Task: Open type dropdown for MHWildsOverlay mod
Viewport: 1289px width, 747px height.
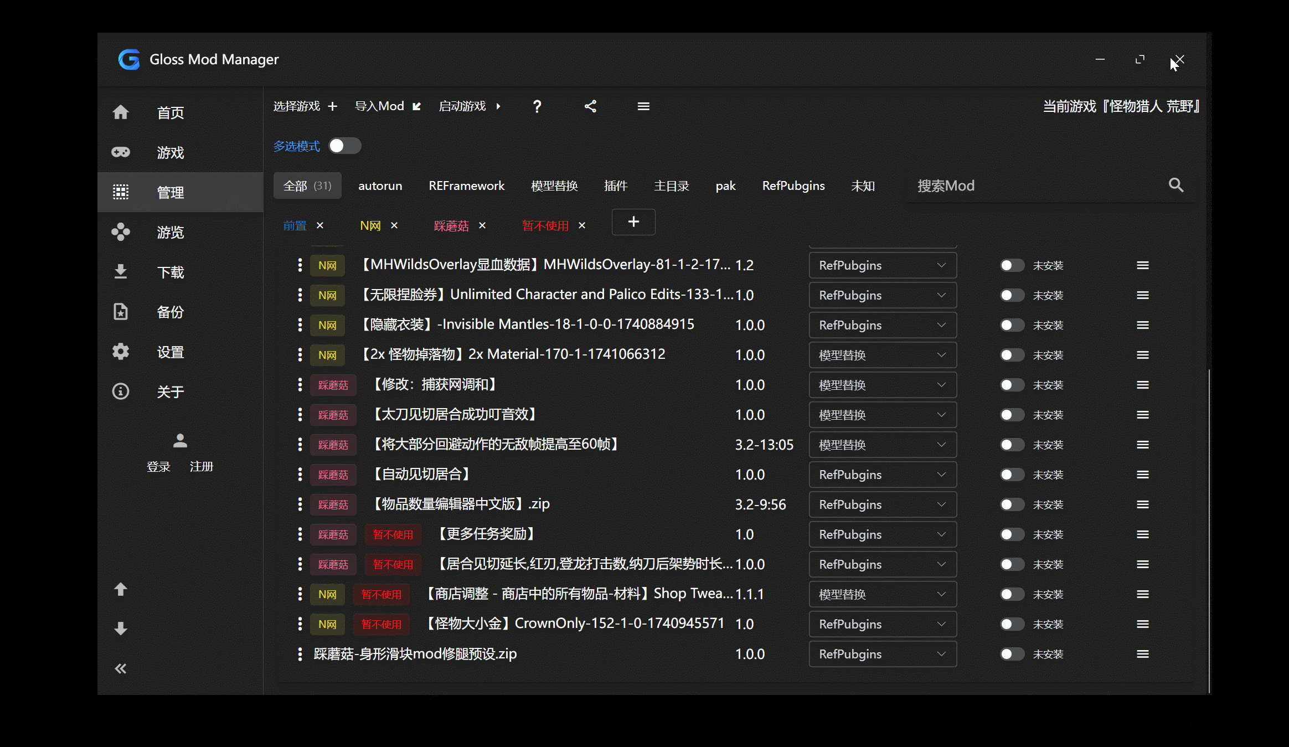Action: click(x=883, y=265)
